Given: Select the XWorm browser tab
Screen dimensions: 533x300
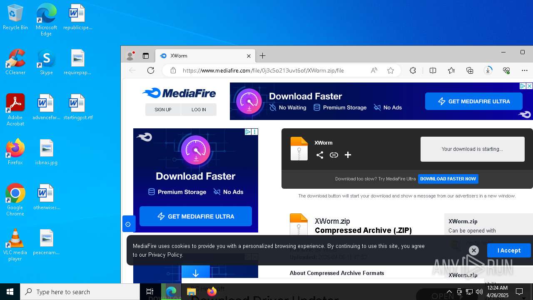Looking at the screenshot, I should click(x=205, y=56).
